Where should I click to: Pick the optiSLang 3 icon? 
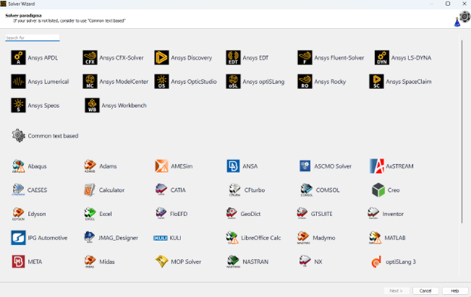(377, 261)
